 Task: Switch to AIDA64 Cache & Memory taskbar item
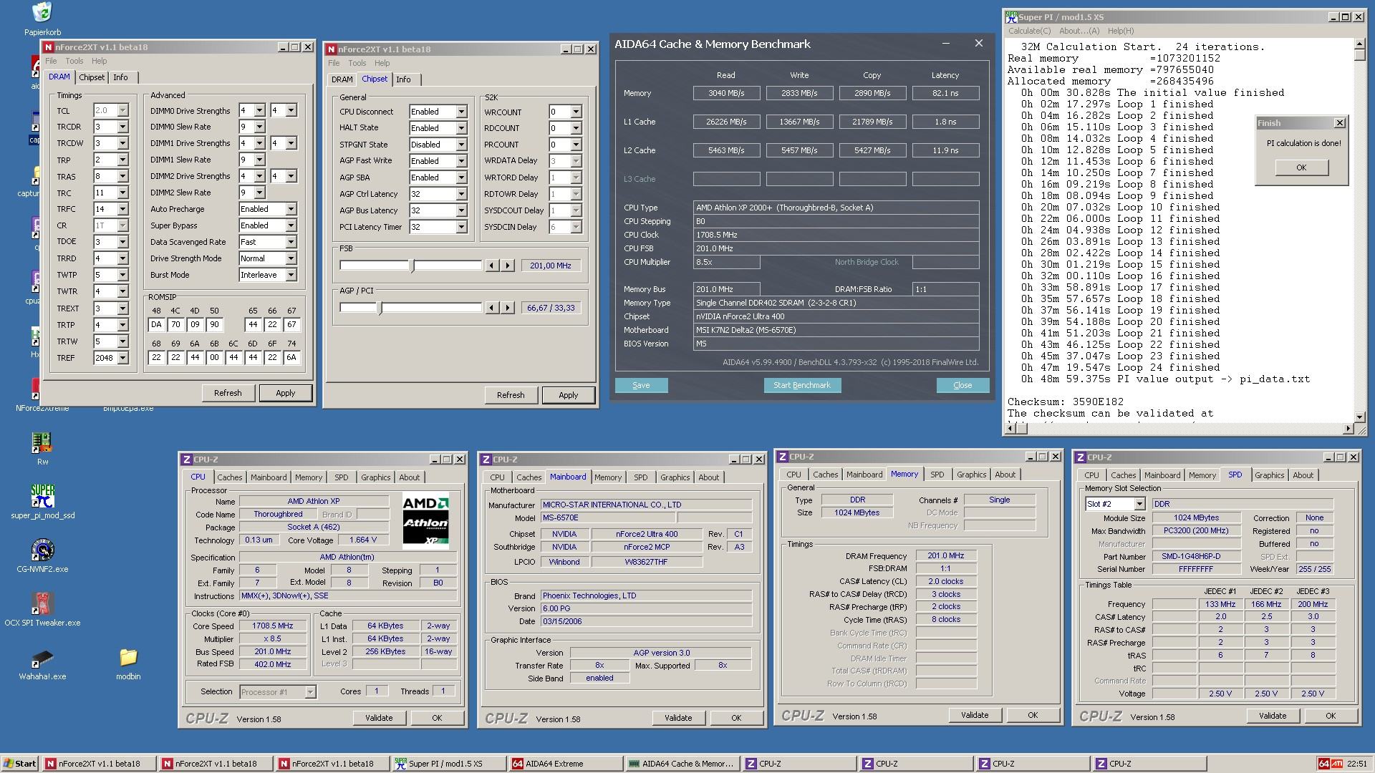682,764
